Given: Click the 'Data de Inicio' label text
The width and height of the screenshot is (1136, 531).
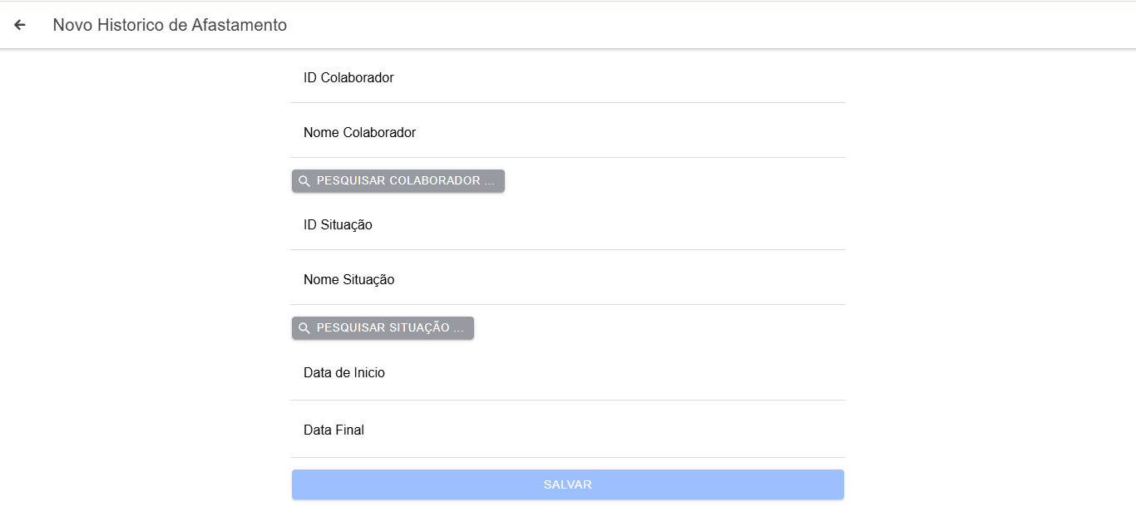Looking at the screenshot, I should [344, 373].
